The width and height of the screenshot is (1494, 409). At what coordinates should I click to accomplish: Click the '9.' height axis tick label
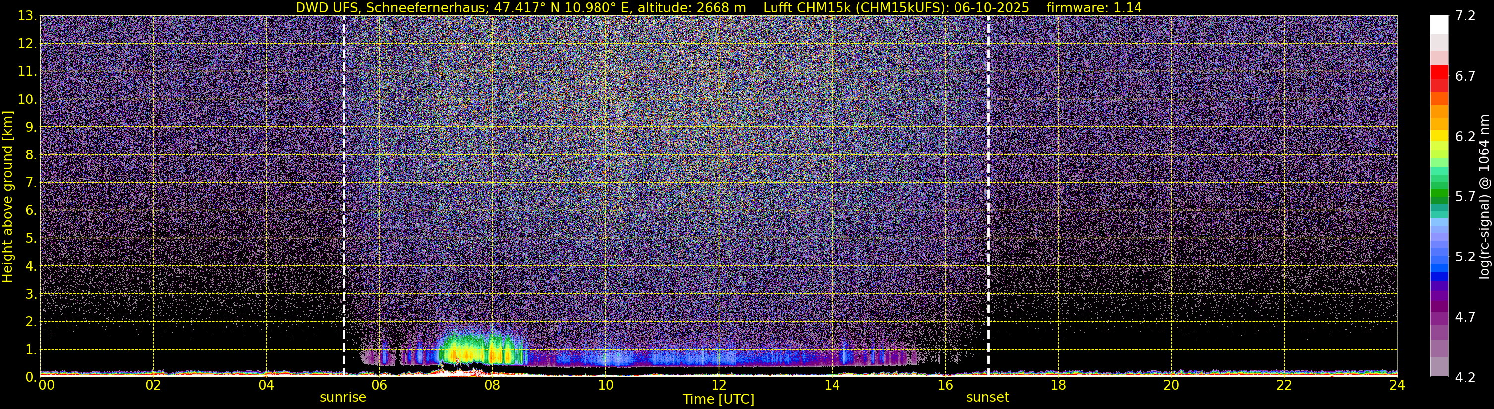coord(31,127)
